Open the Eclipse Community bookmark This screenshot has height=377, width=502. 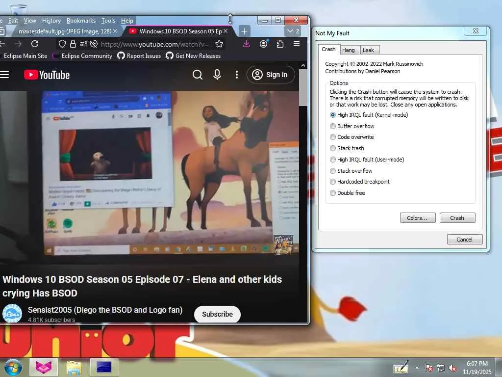tap(82, 56)
